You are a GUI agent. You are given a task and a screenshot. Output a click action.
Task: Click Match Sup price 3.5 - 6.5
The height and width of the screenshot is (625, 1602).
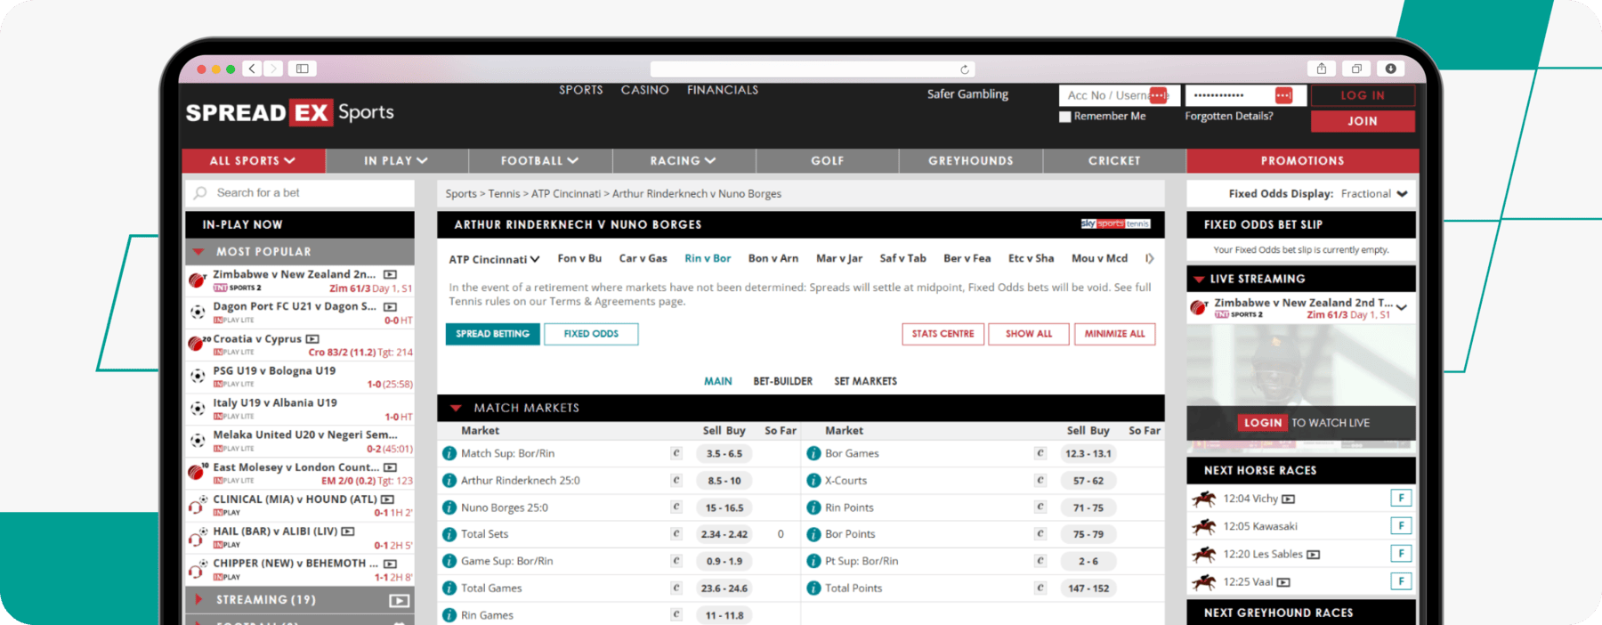(x=724, y=453)
